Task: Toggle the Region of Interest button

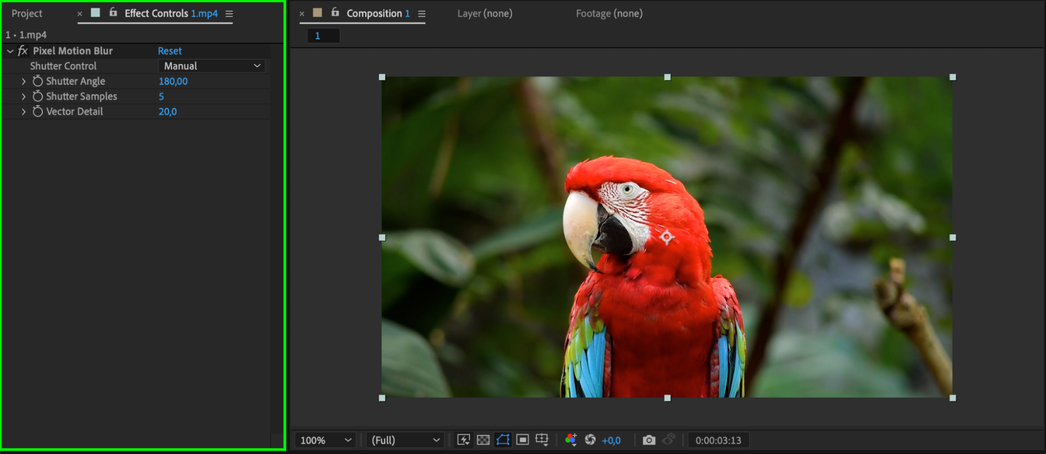Action: pyautogui.click(x=522, y=440)
